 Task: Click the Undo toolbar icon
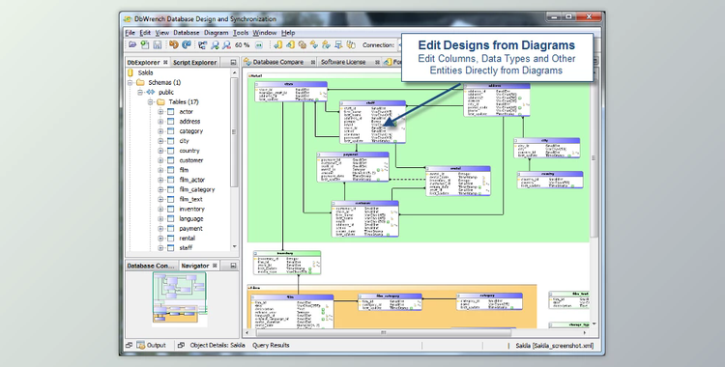[174, 44]
